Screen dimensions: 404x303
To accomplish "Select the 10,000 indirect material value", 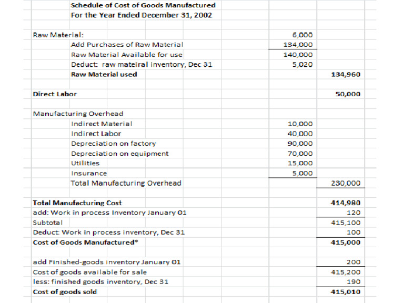I will (x=300, y=124).
